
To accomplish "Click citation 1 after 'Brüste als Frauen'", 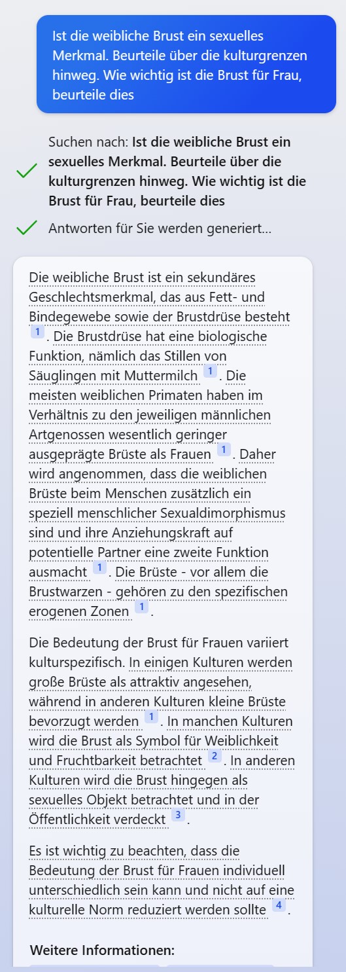I will (224, 450).
